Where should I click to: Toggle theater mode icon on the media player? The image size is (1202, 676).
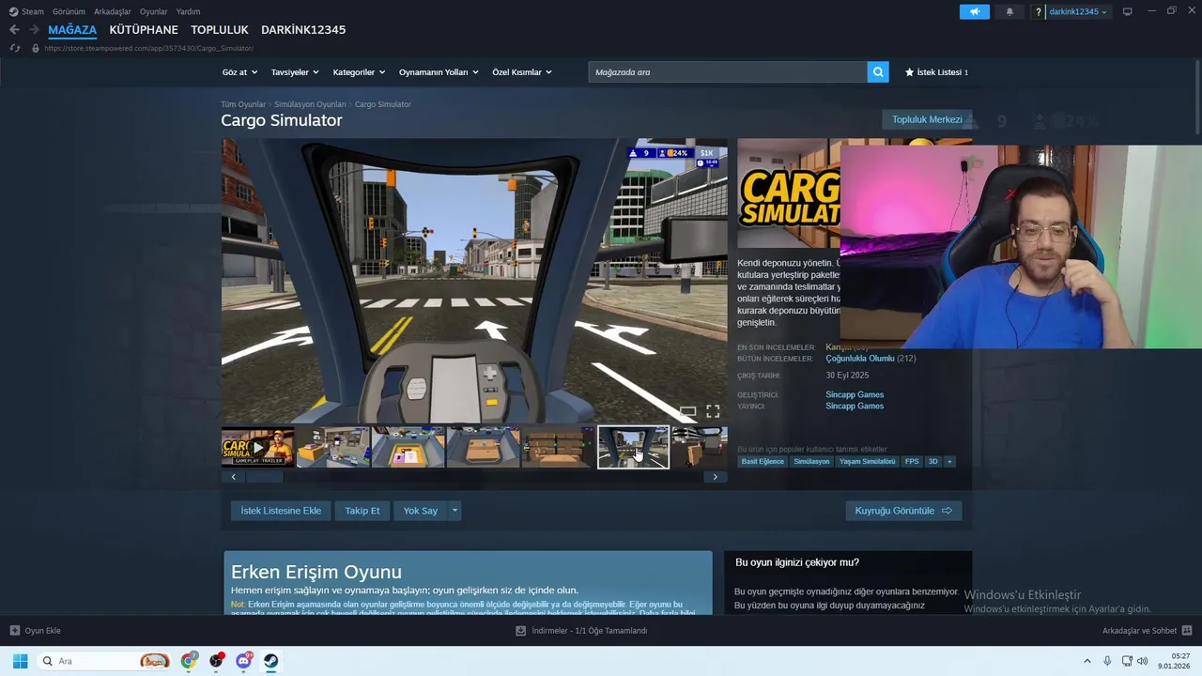point(687,411)
